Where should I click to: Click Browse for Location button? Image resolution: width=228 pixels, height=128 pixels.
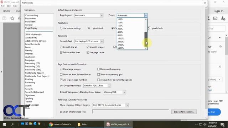click(x=184, y=112)
